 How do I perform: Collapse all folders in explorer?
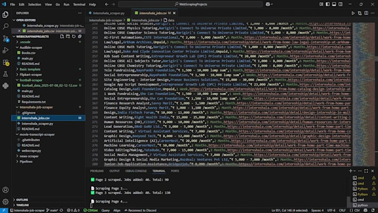(79, 36)
